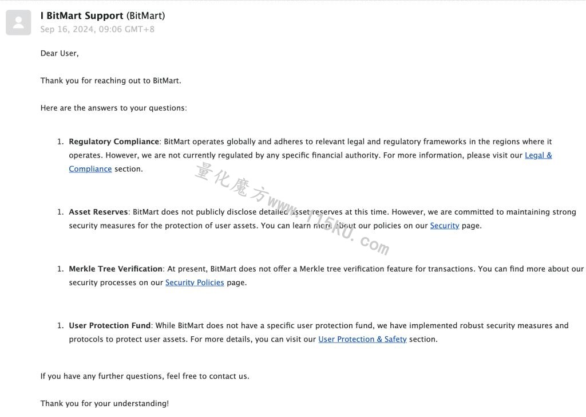This screenshot has height=417, width=586.
Task: Open the Legal & Compliance link
Action: [538, 155]
